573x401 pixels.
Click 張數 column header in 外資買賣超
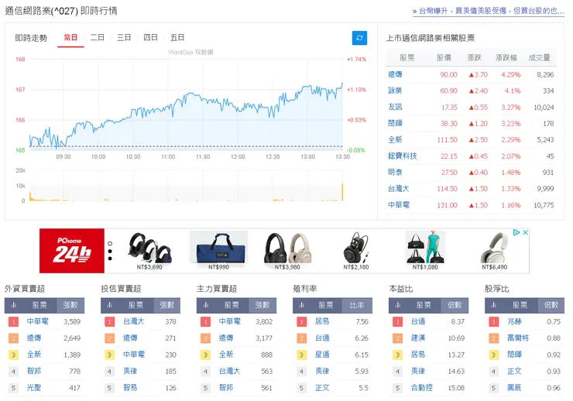[70, 305]
